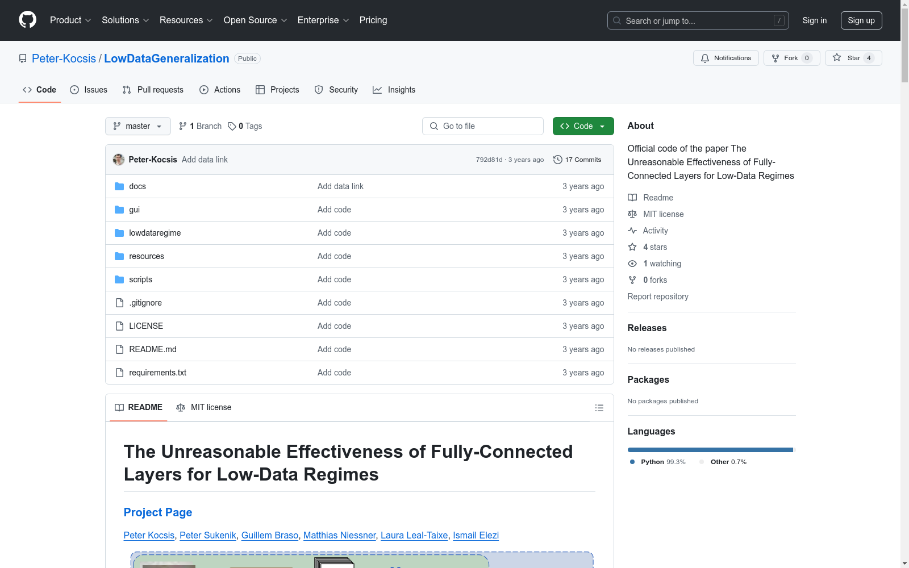Open the master branch selector
This screenshot has width=909, height=568.
[x=138, y=126]
